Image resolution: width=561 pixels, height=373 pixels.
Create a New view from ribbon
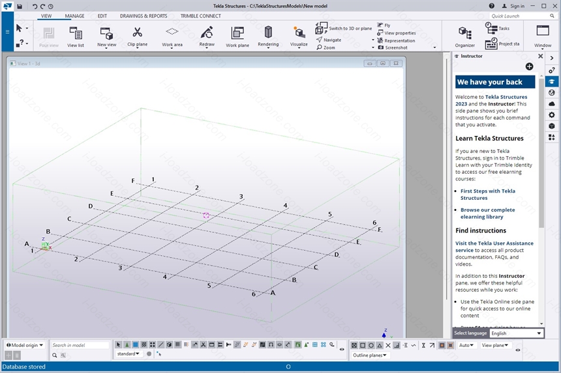106,36
